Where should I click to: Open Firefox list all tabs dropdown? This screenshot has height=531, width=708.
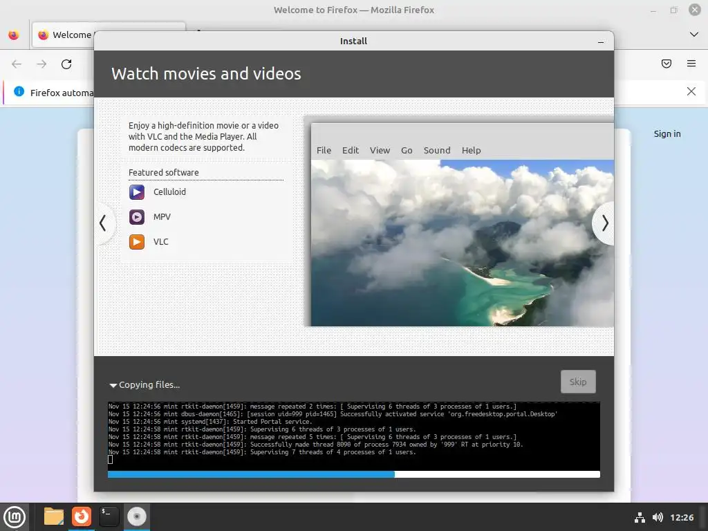[x=694, y=35]
